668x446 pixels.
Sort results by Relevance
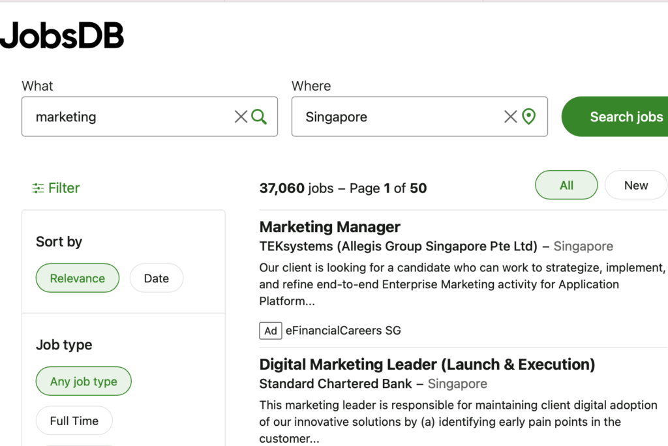78,278
